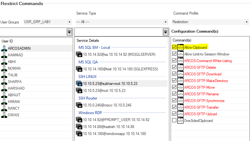Click the service icon for 10.10.0.246@cisco
This screenshot has width=251, height=141.
[x=79, y=105]
